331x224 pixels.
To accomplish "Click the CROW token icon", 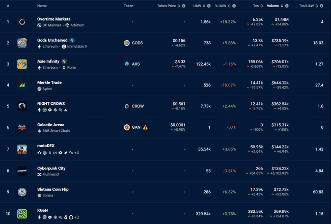I will [127, 106].
